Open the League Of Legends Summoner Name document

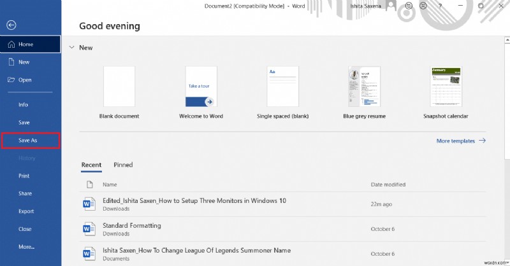pyautogui.click(x=282, y=254)
